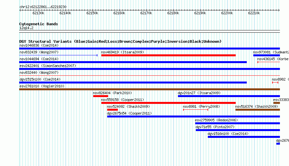Click the ruler's right arrowhead

(x=279, y=10)
